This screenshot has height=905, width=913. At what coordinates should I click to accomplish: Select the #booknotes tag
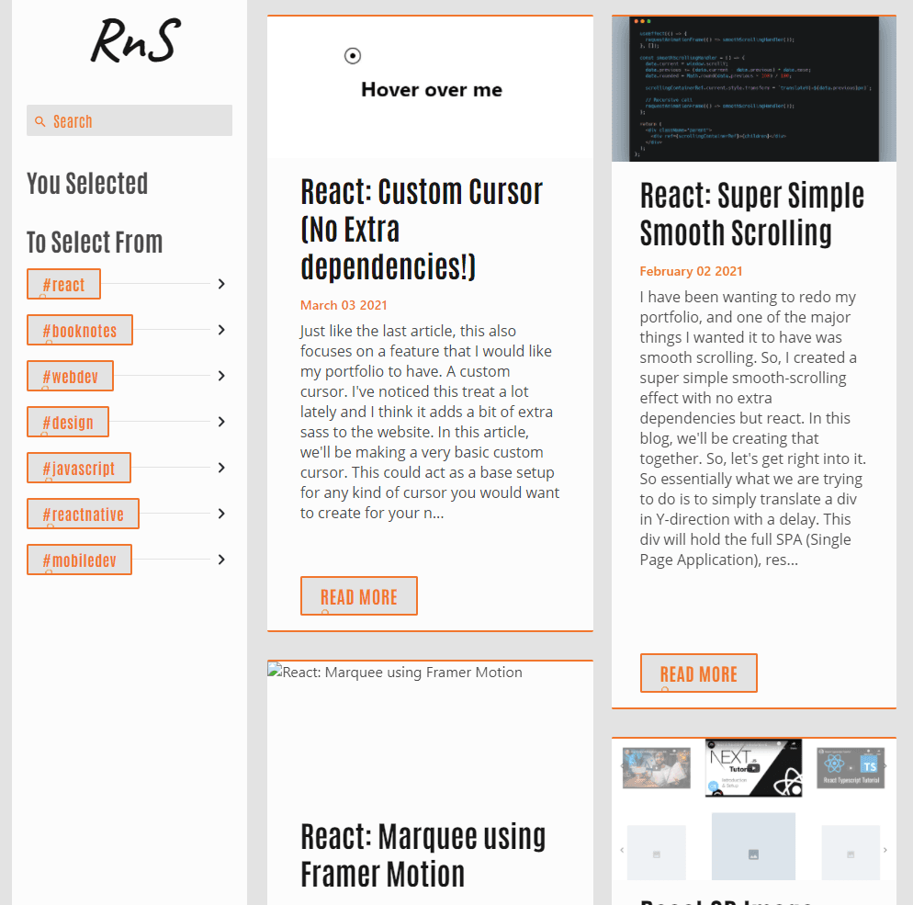click(x=80, y=331)
